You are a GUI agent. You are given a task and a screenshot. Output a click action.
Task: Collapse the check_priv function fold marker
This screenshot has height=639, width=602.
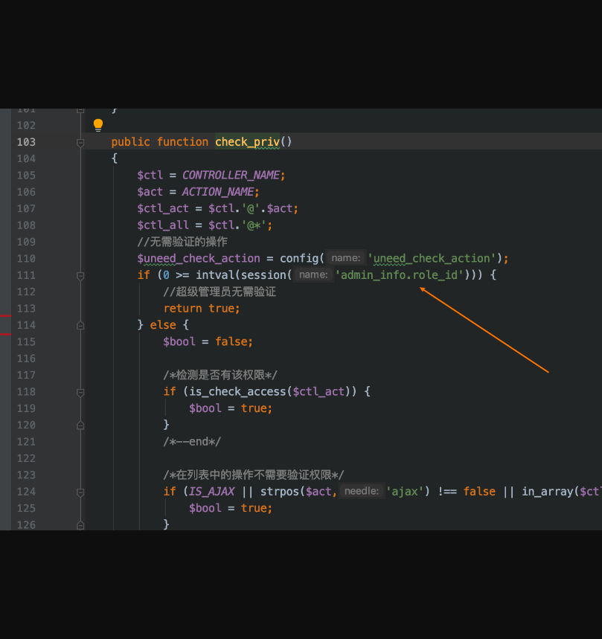tap(80, 142)
